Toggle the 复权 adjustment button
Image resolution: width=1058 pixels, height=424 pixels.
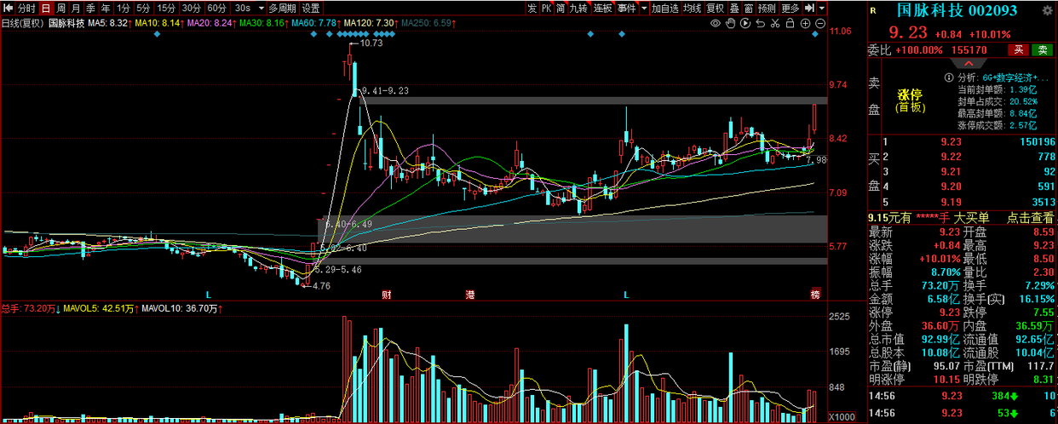(716, 8)
